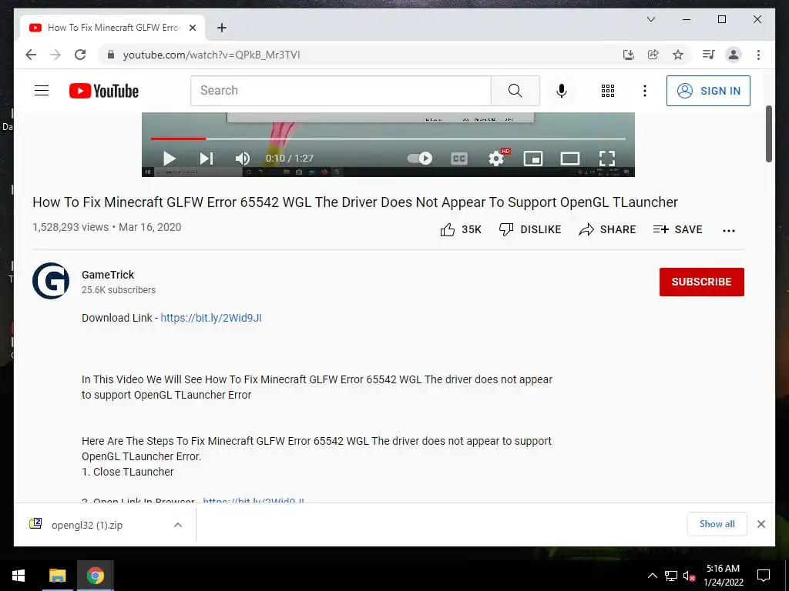The height and width of the screenshot is (591, 789).
Task: Expand opengl32 download options chevron
Action: tap(178, 525)
